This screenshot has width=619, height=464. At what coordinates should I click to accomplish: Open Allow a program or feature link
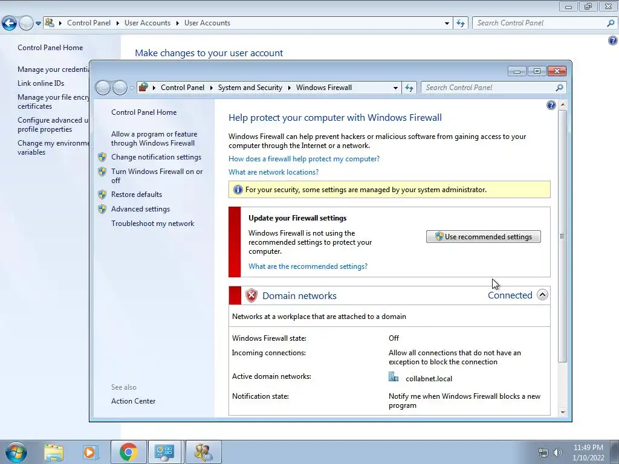[x=154, y=138]
